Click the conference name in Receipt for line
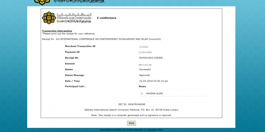This screenshot has width=265, height=132. [x=108, y=39]
